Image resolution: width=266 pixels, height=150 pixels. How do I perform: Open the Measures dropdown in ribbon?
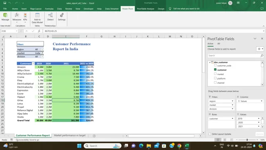click(x=17, y=18)
